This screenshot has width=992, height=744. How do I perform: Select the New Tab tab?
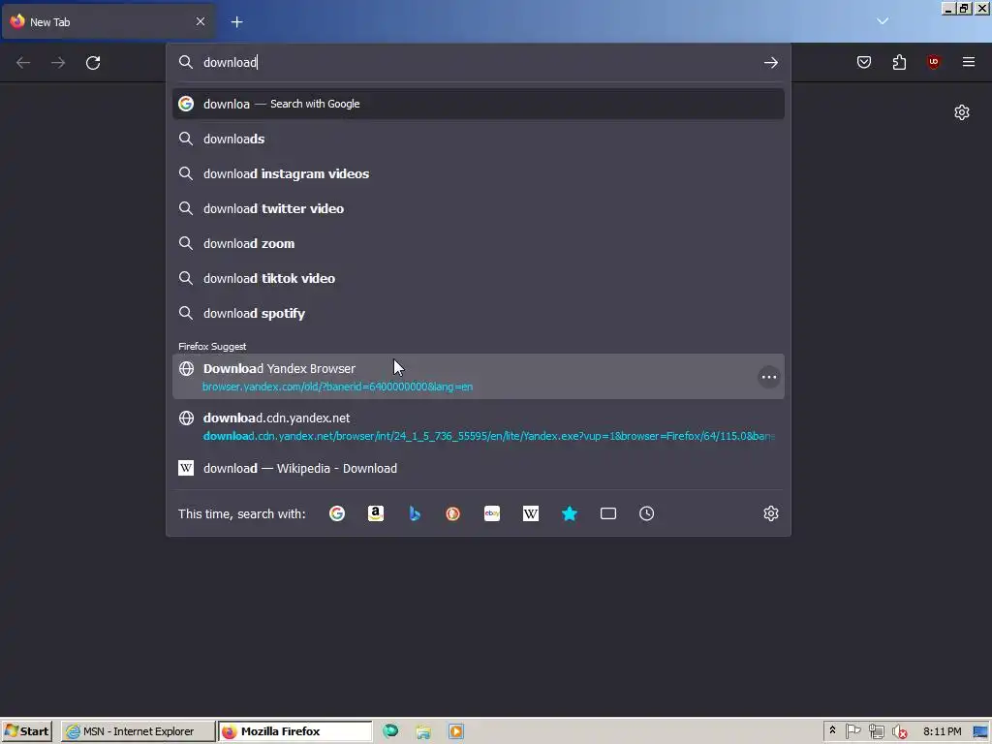(x=108, y=21)
